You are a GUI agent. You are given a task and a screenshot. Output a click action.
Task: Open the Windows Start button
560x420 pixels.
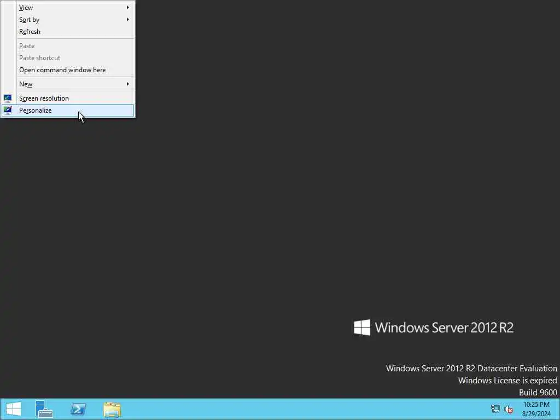coord(14,409)
